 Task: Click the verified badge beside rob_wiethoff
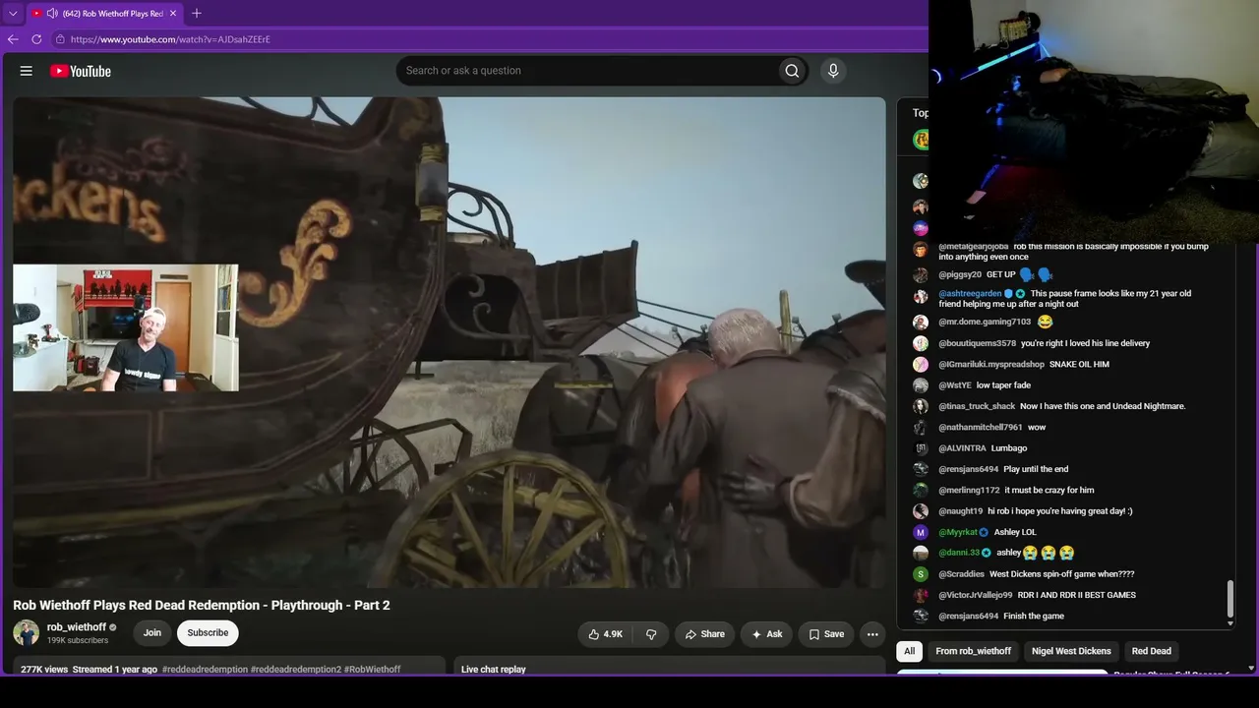pos(113,627)
